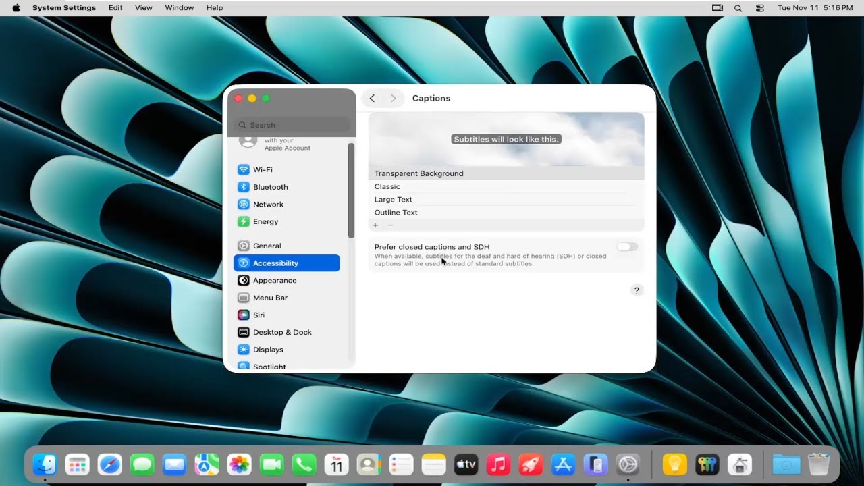This screenshot has height=486, width=864.
Task: Open the Help menu
Action: coord(215,7)
